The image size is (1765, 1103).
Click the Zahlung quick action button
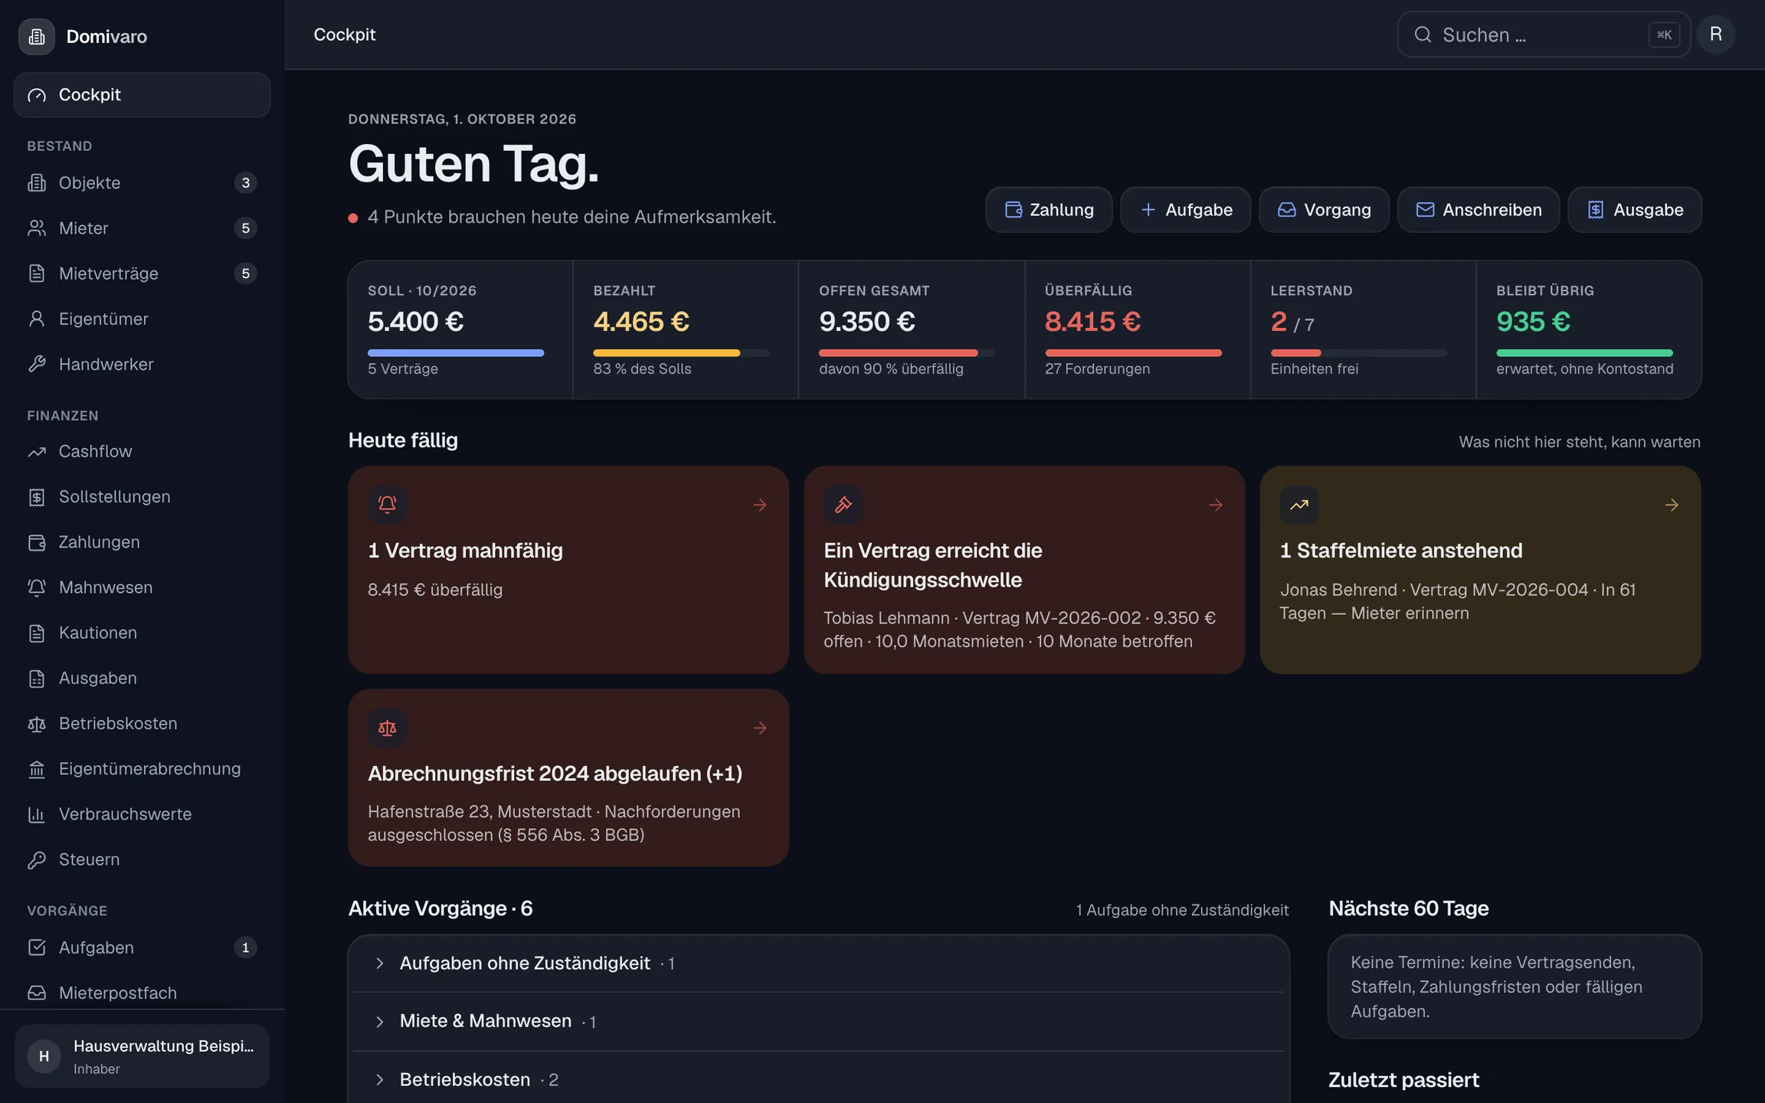[x=1049, y=210]
